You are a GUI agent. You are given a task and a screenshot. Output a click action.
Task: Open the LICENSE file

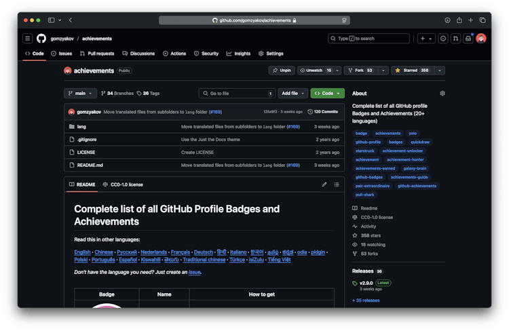[86, 153]
